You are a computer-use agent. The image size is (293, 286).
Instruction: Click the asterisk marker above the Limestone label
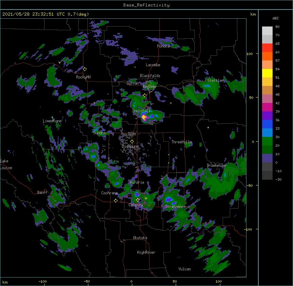[x=52, y=118]
